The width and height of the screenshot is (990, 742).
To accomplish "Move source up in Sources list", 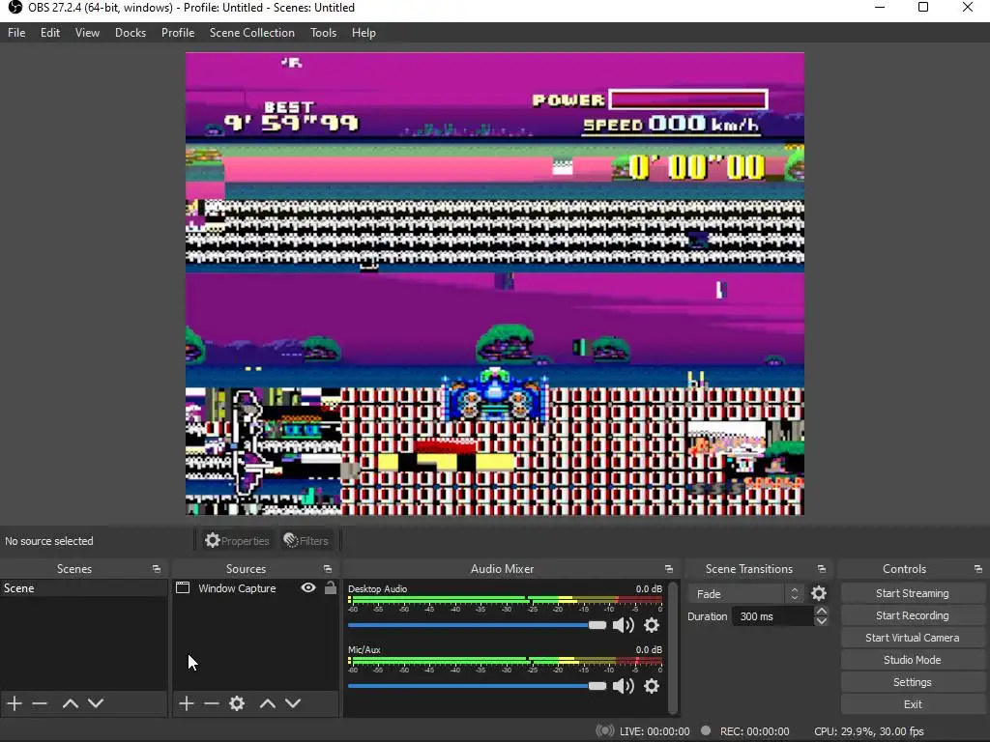I will (267, 703).
